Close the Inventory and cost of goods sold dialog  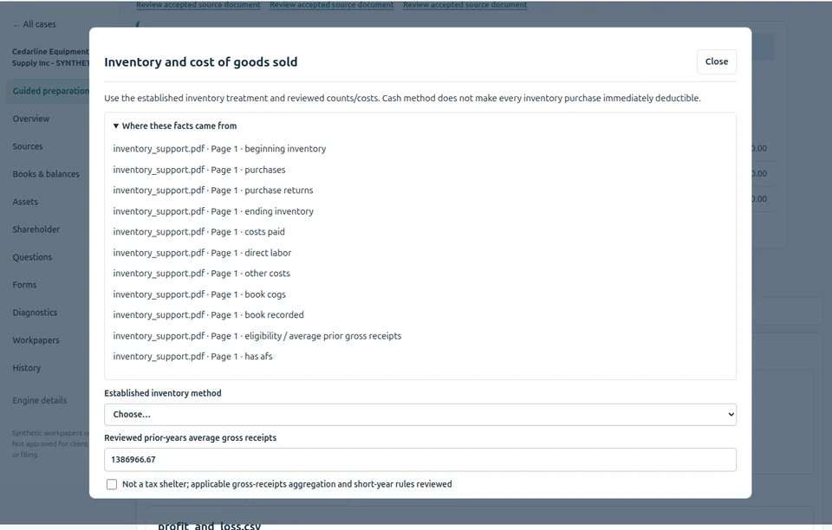tap(717, 61)
